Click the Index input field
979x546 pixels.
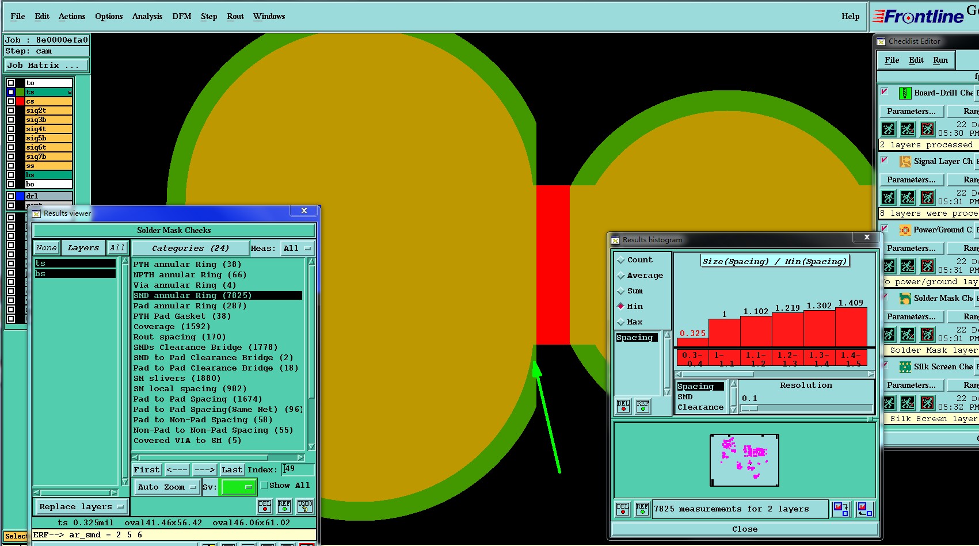[x=298, y=469]
